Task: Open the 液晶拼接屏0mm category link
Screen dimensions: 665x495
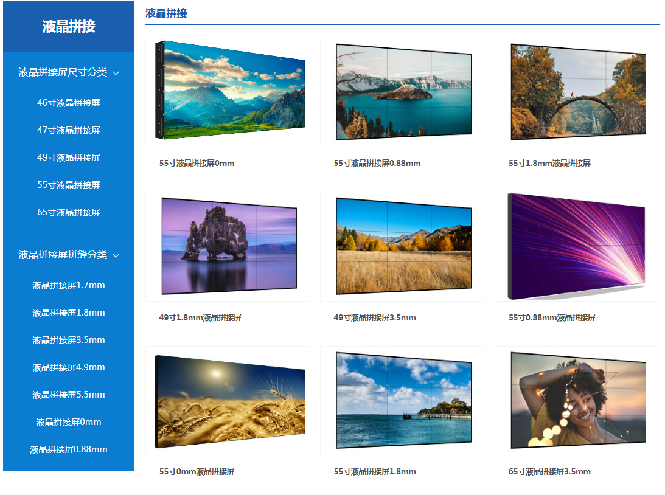Action: coord(69,422)
